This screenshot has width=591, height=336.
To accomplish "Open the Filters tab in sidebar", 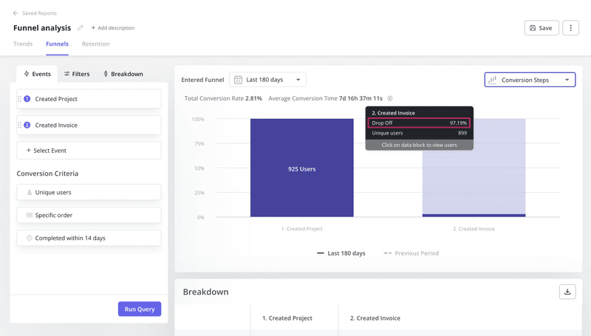I will tap(76, 74).
